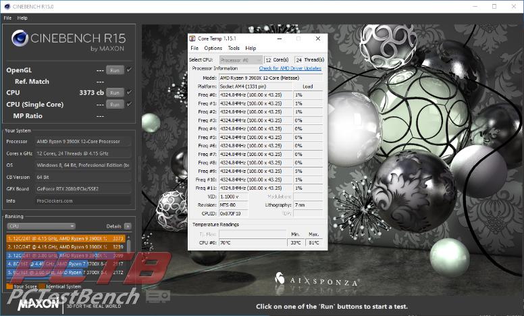Click the MAXON logo at bottom
The image size is (524, 316).
(x=39, y=304)
